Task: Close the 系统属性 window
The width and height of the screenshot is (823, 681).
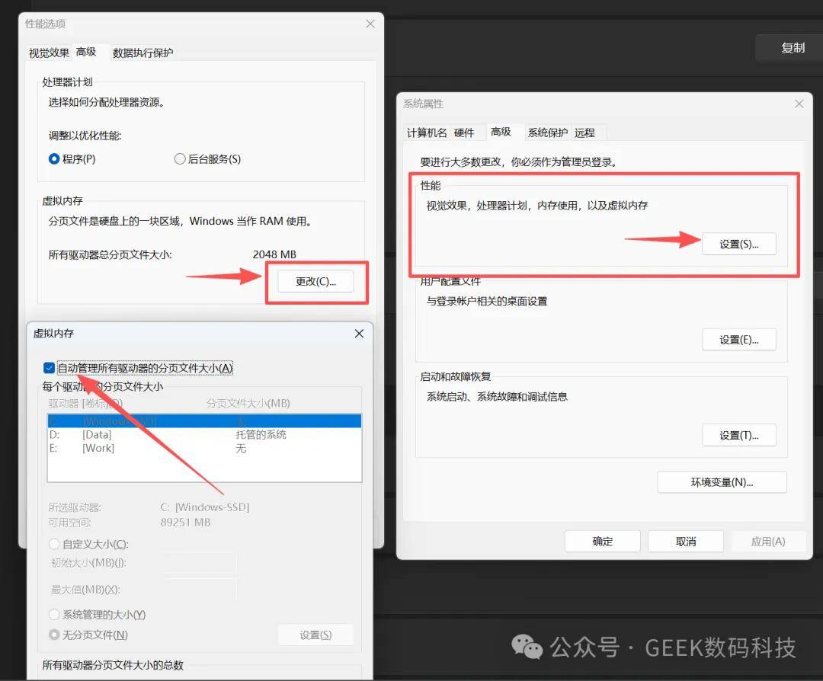Action: 799,104
